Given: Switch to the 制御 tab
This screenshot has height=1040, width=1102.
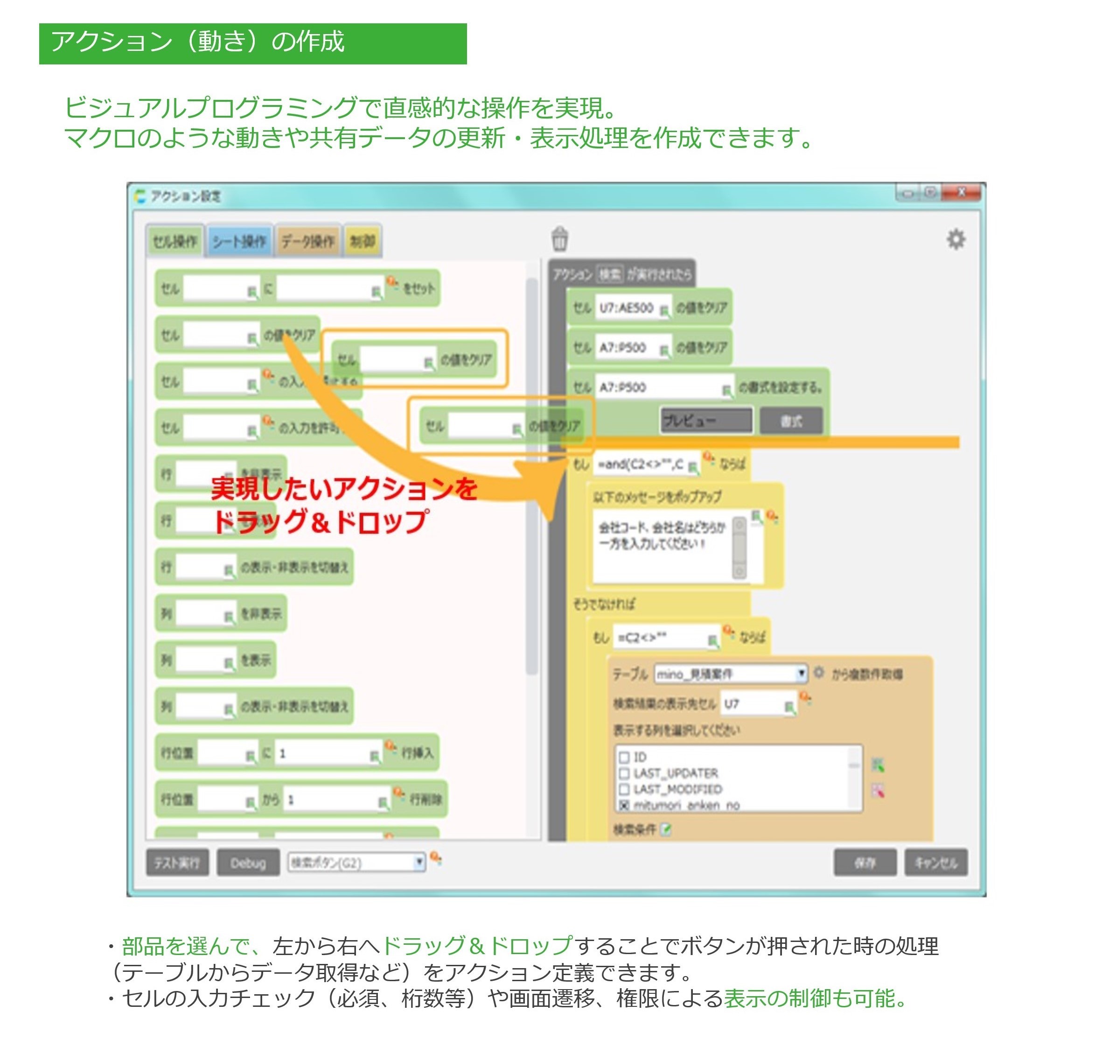Looking at the screenshot, I should [x=363, y=241].
